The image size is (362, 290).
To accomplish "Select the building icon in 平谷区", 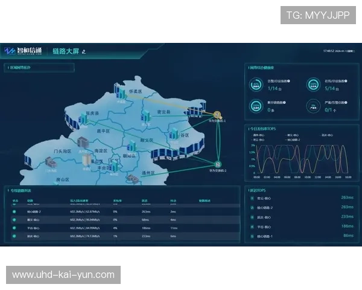I will pyautogui.click(x=174, y=134).
